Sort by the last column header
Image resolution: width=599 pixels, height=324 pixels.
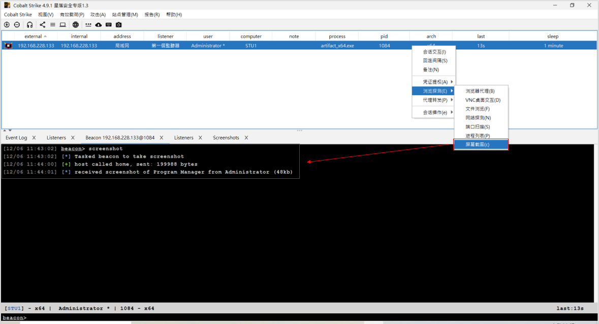point(481,36)
